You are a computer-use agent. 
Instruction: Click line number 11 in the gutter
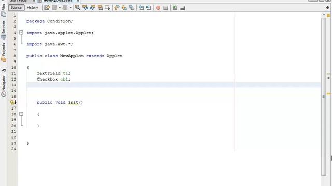click(13, 73)
